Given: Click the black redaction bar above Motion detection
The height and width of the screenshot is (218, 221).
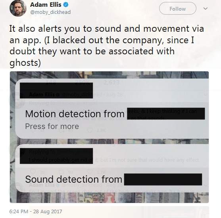Looking at the screenshot, I should coord(56,90).
